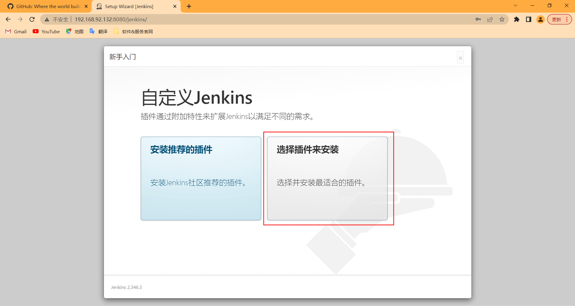Image resolution: width=575 pixels, height=306 pixels.
Task: Choose 安装推荐的插件 option
Action: coord(201,179)
